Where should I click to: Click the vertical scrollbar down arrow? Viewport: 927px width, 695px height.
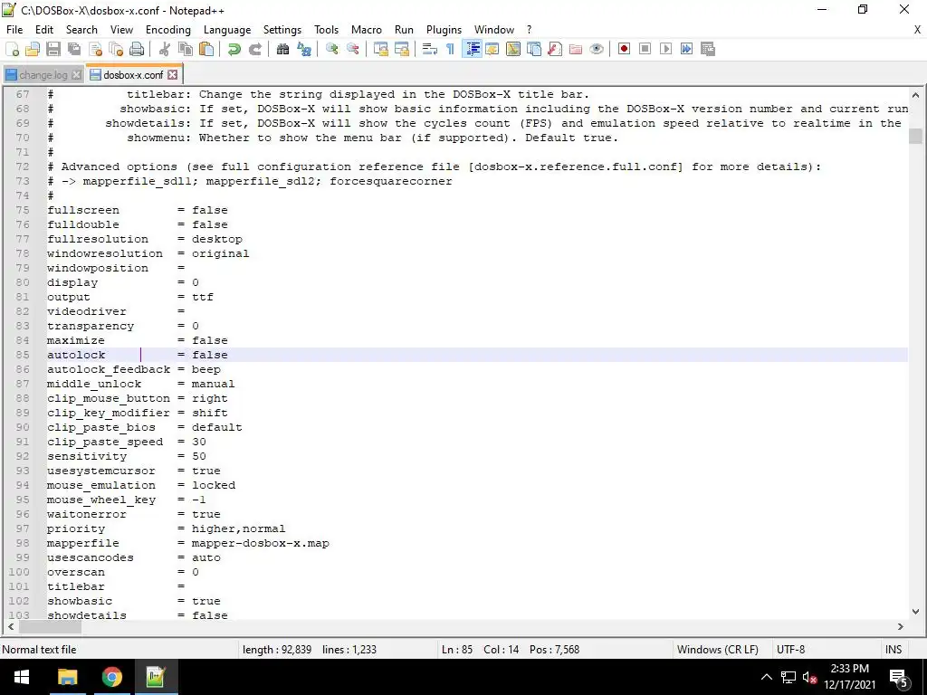(x=916, y=612)
